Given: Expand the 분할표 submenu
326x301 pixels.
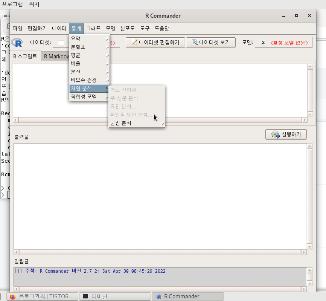Looking at the screenshot, I should click(89, 47).
